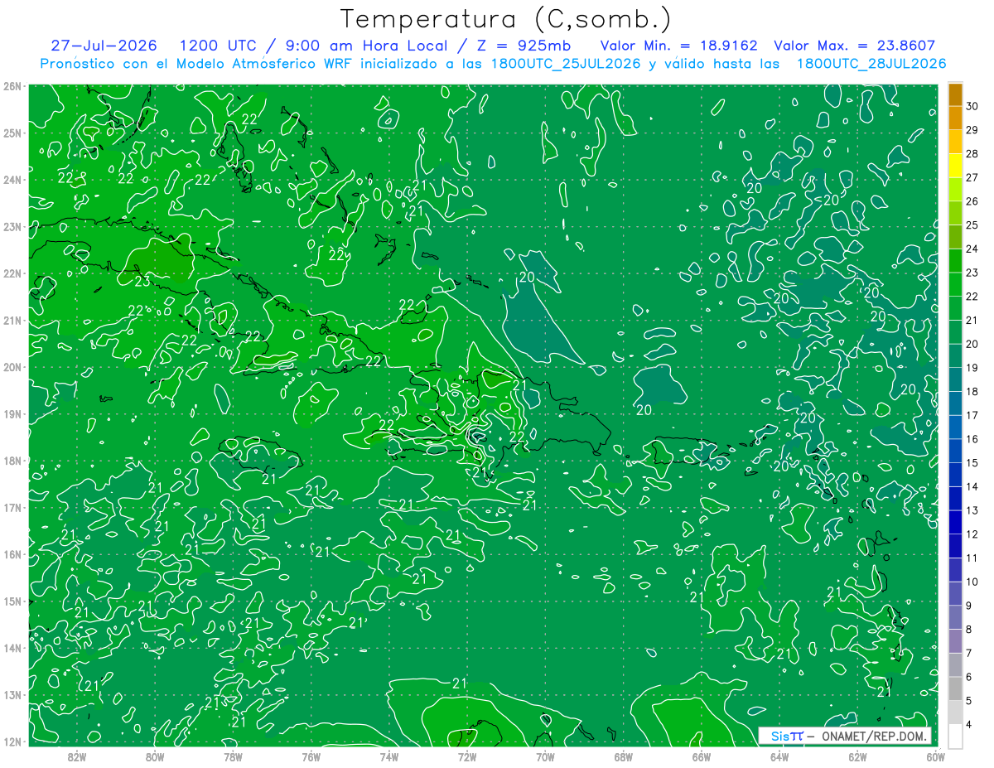Click the "60W" longitude axis label
Viewport: 994px width, 768px height.
point(936,756)
